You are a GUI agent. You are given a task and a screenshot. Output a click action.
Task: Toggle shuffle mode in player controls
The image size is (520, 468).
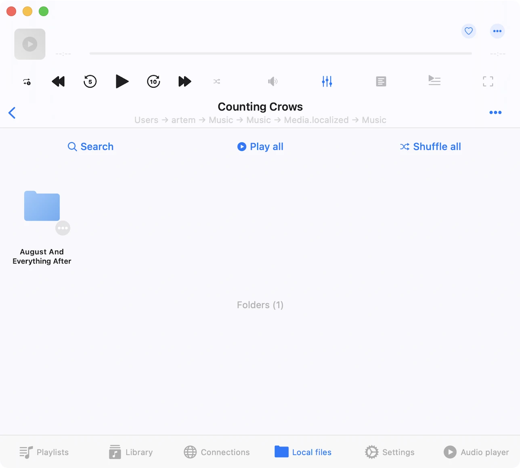click(x=217, y=81)
